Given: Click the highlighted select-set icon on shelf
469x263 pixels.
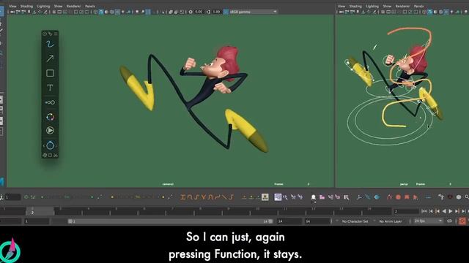Looking at the screenshot, I should (x=278, y=197).
